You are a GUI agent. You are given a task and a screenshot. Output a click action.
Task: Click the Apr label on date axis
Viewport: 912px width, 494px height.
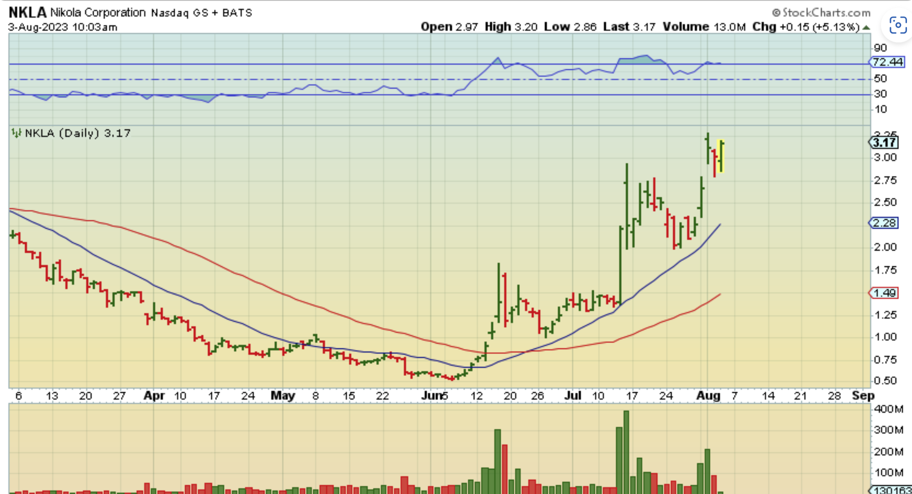(x=154, y=395)
